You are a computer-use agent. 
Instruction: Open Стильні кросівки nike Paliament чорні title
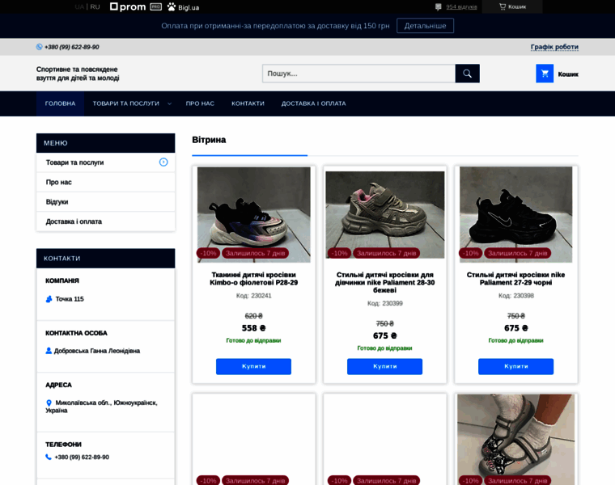coord(515,279)
